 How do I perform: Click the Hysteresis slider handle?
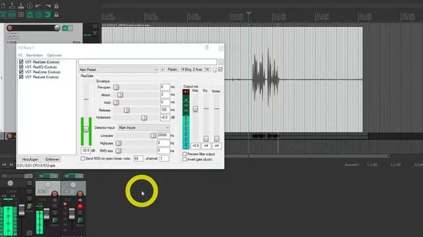[144, 117]
